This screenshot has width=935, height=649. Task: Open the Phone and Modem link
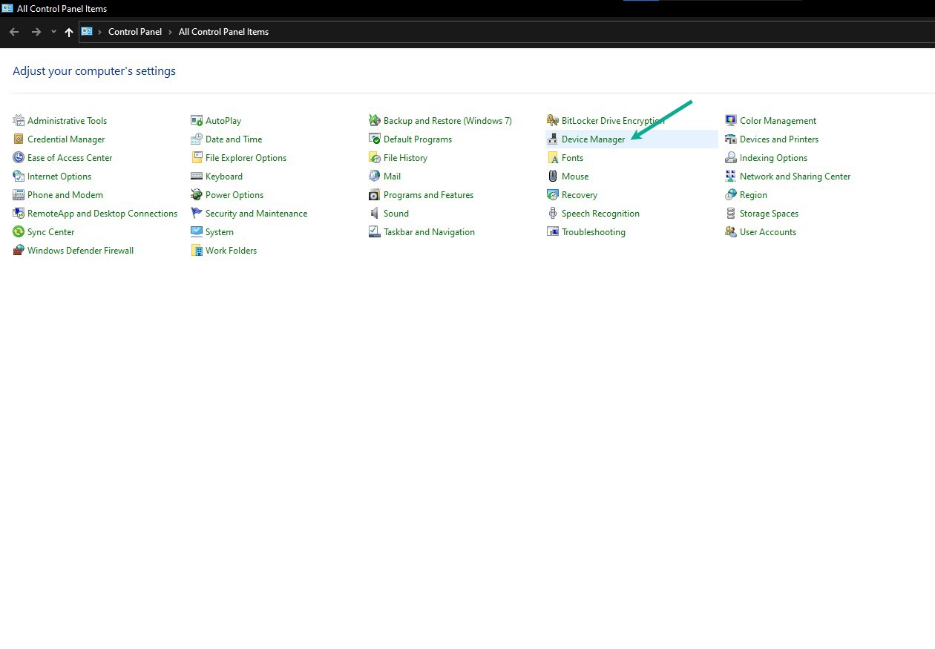(65, 195)
